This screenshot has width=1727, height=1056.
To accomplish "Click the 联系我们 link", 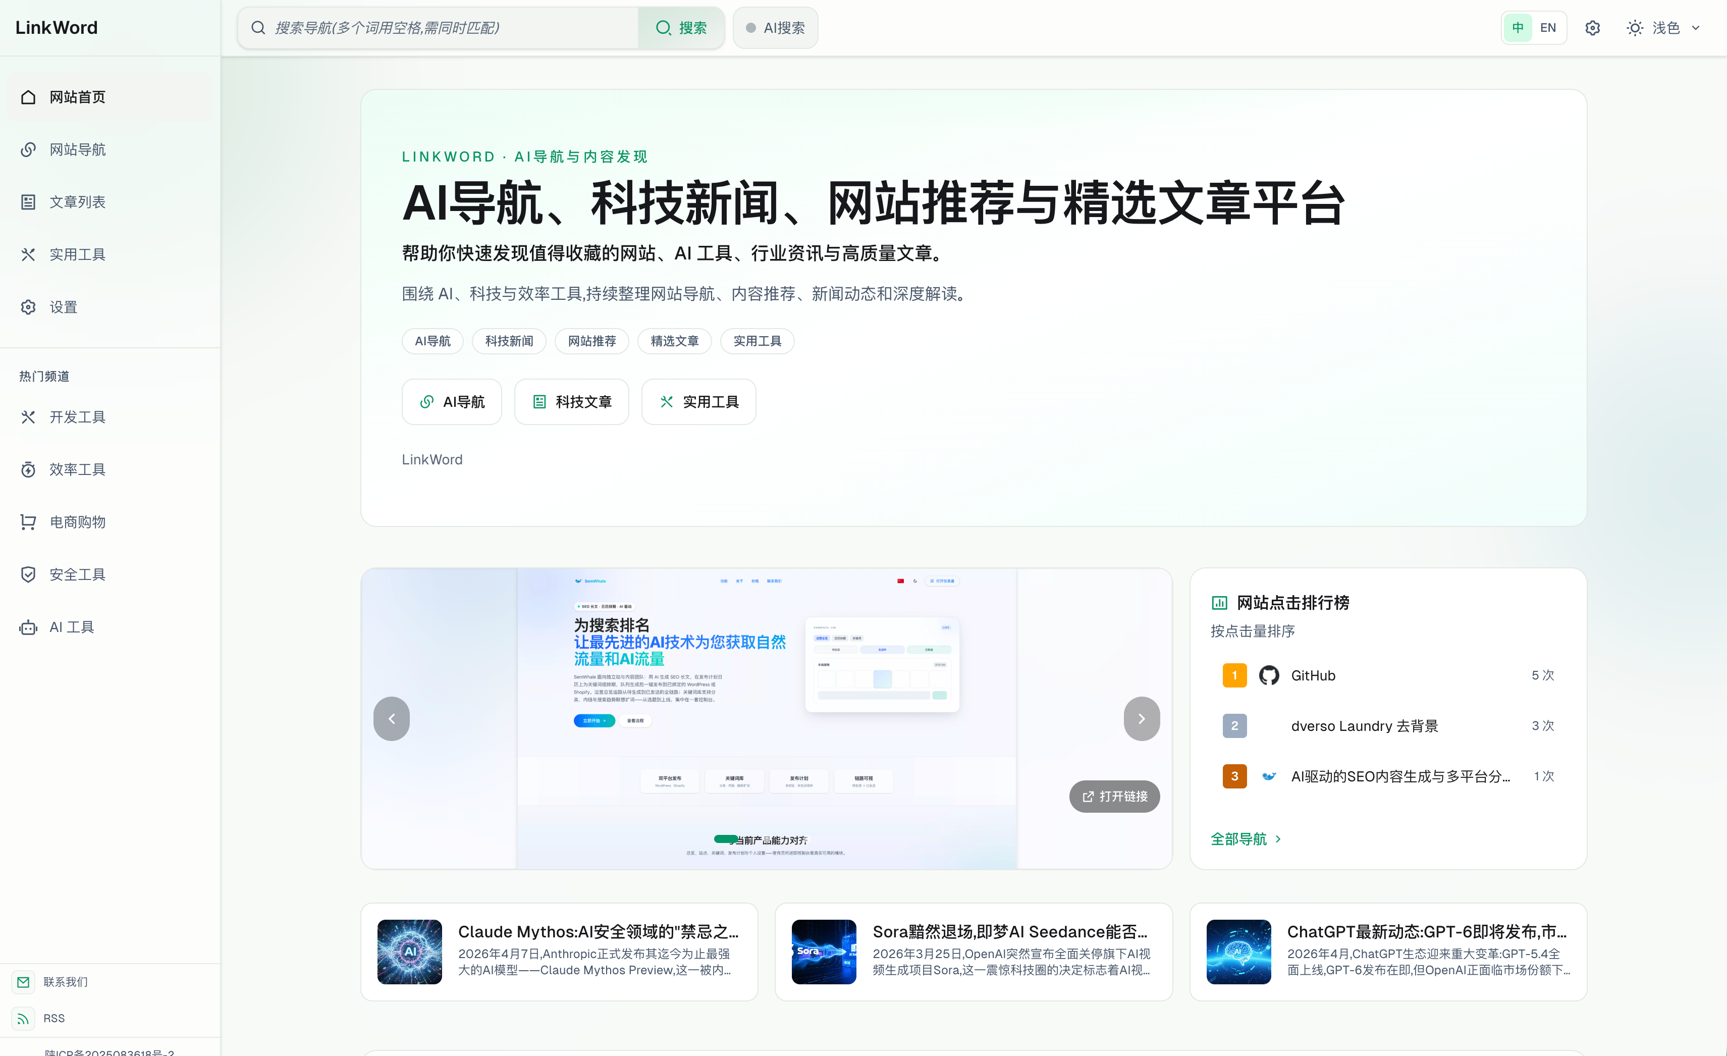I will coord(65,982).
